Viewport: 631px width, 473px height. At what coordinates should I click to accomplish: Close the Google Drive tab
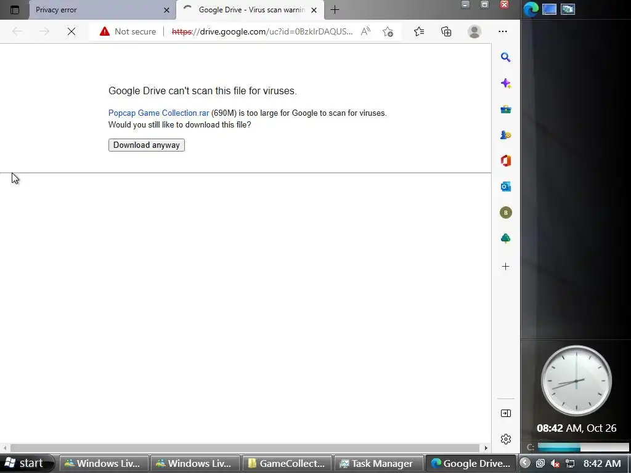pyautogui.click(x=314, y=10)
